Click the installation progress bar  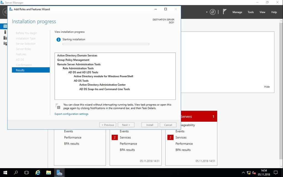point(106,44)
